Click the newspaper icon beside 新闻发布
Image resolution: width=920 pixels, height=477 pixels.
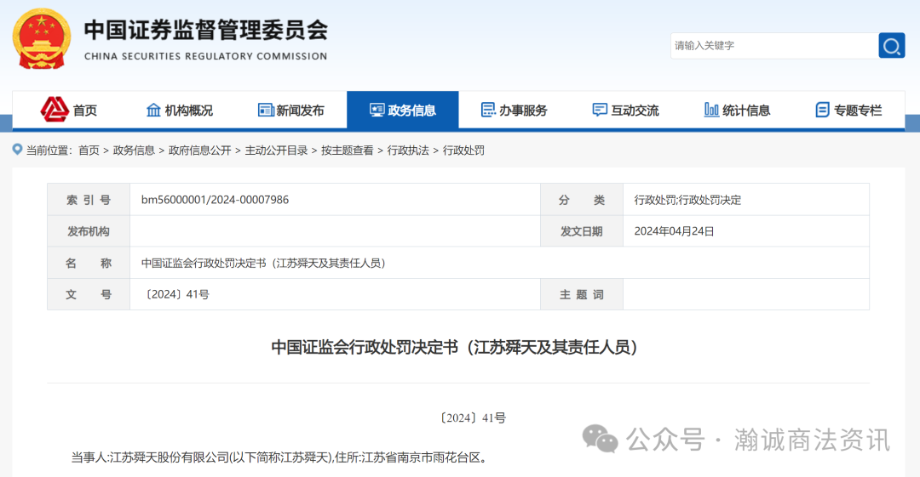(x=266, y=111)
